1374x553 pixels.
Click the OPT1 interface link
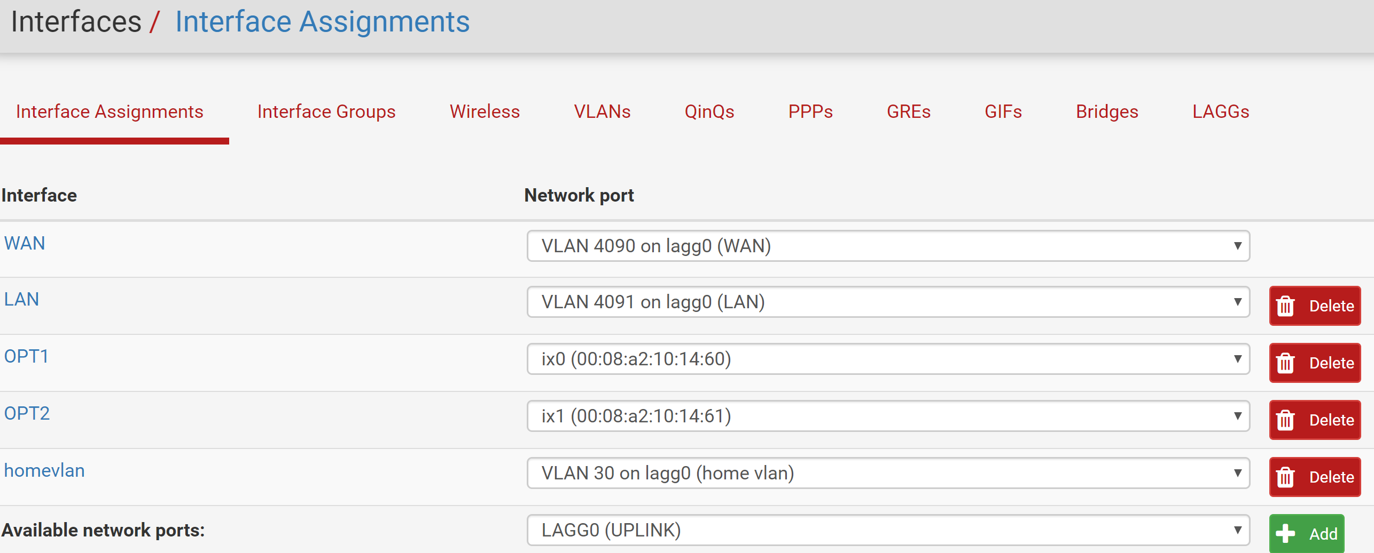26,356
